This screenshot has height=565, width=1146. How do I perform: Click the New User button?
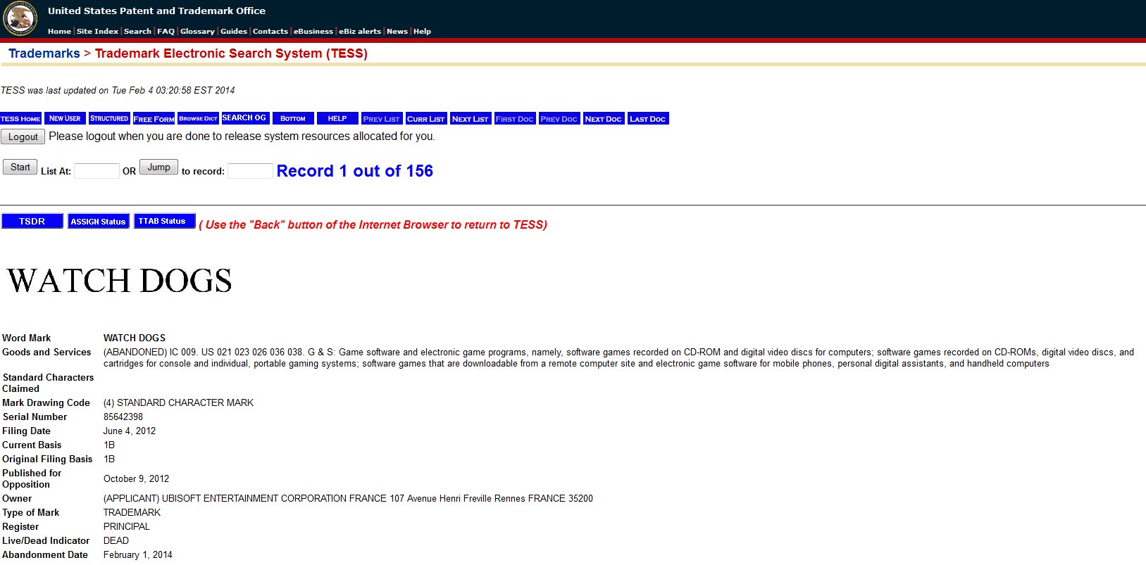click(x=65, y=118)
